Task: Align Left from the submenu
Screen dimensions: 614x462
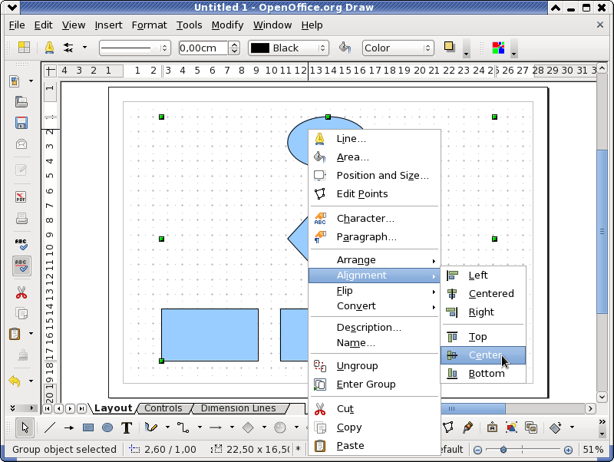Action: click(484, 276)
